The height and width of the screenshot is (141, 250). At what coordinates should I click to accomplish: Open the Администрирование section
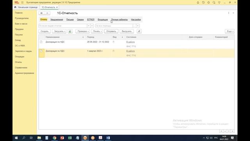pyautogui.click(x=24, y=73)
